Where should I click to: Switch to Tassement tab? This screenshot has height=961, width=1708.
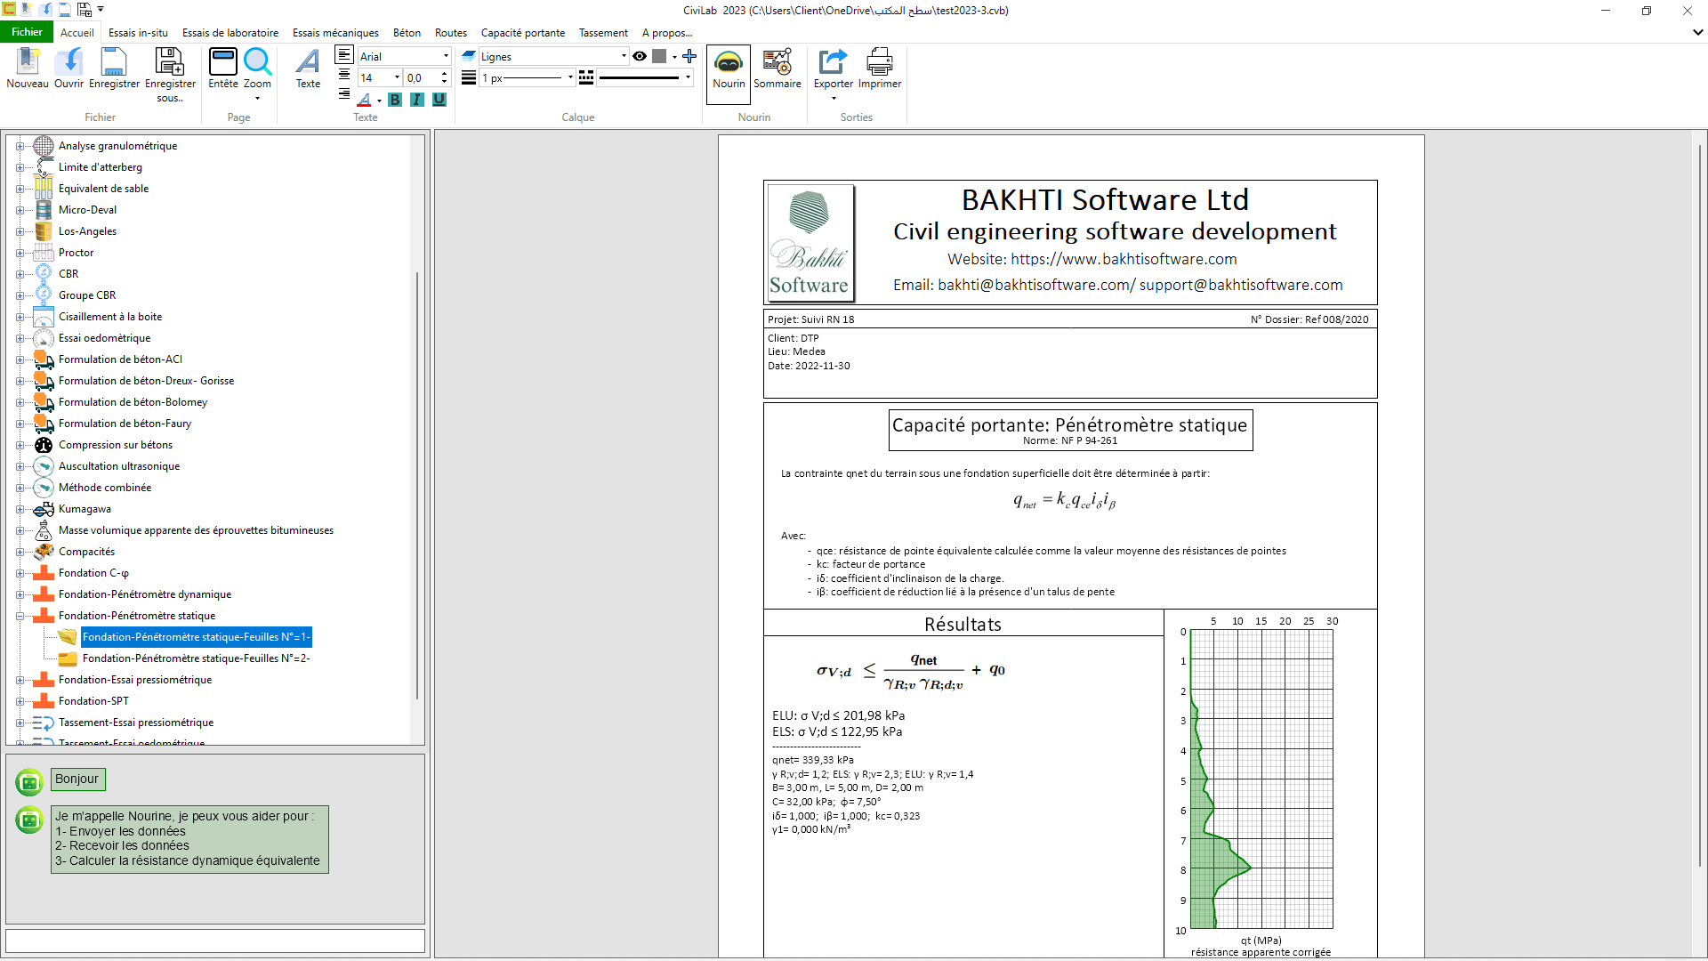[603, 33]
